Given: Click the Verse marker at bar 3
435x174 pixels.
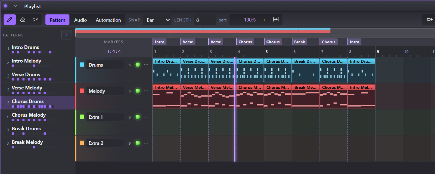Looking at the screenshot, I should click(x=216, y=42).
